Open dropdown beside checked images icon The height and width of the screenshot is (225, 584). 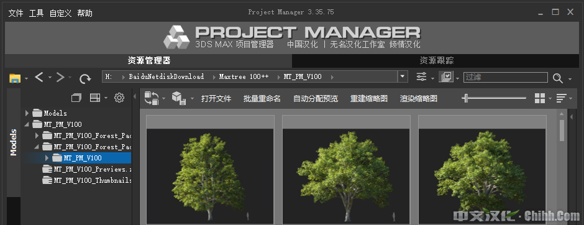click(458, 78)
